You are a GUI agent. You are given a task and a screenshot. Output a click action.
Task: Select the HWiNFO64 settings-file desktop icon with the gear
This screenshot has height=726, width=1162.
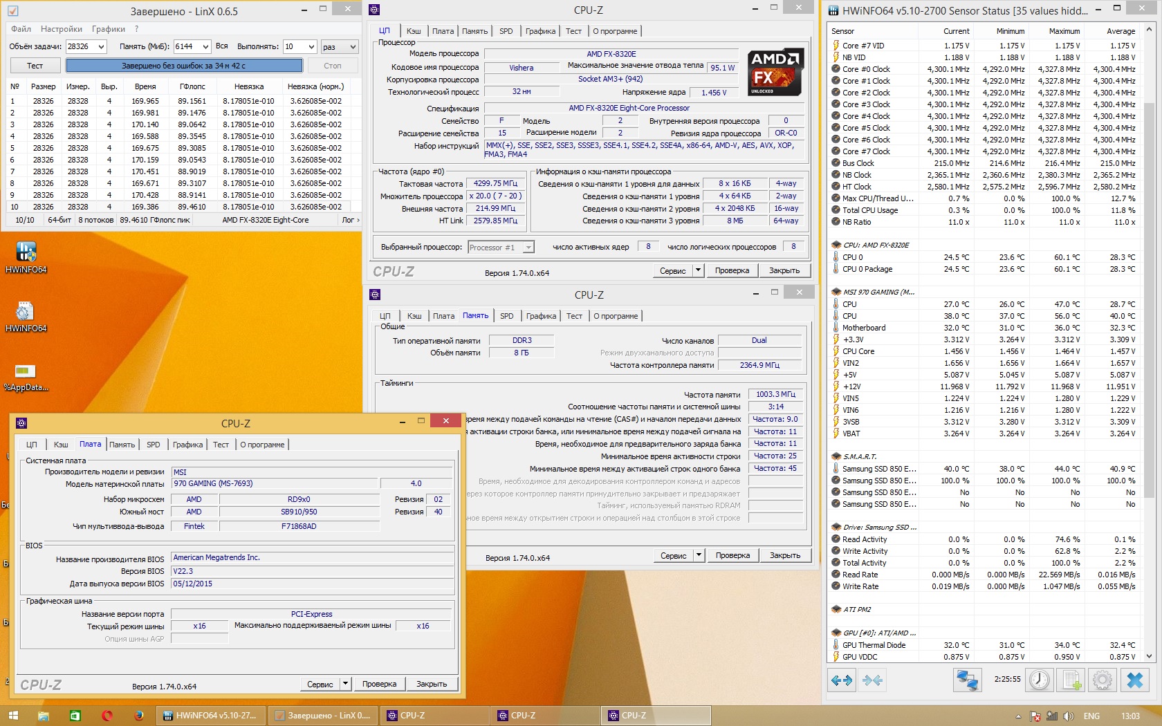tap(26, 316)
